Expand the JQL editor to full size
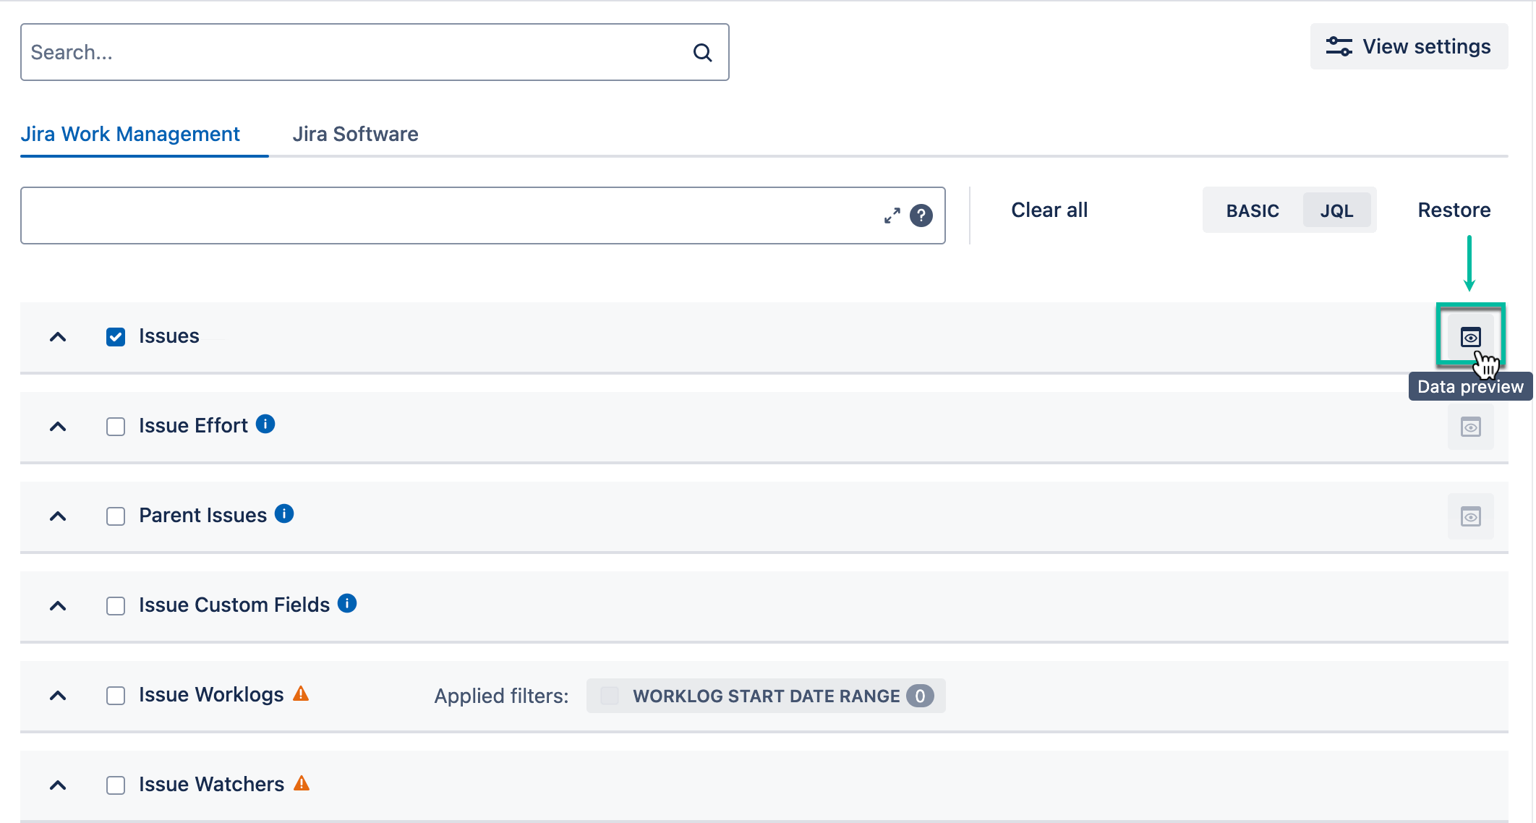 point(892,215)
